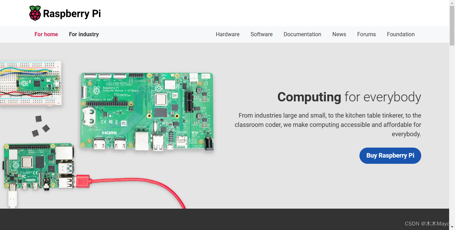Click the Buy Raspberry Pi button
455x230 pixels.
[390, 156]
